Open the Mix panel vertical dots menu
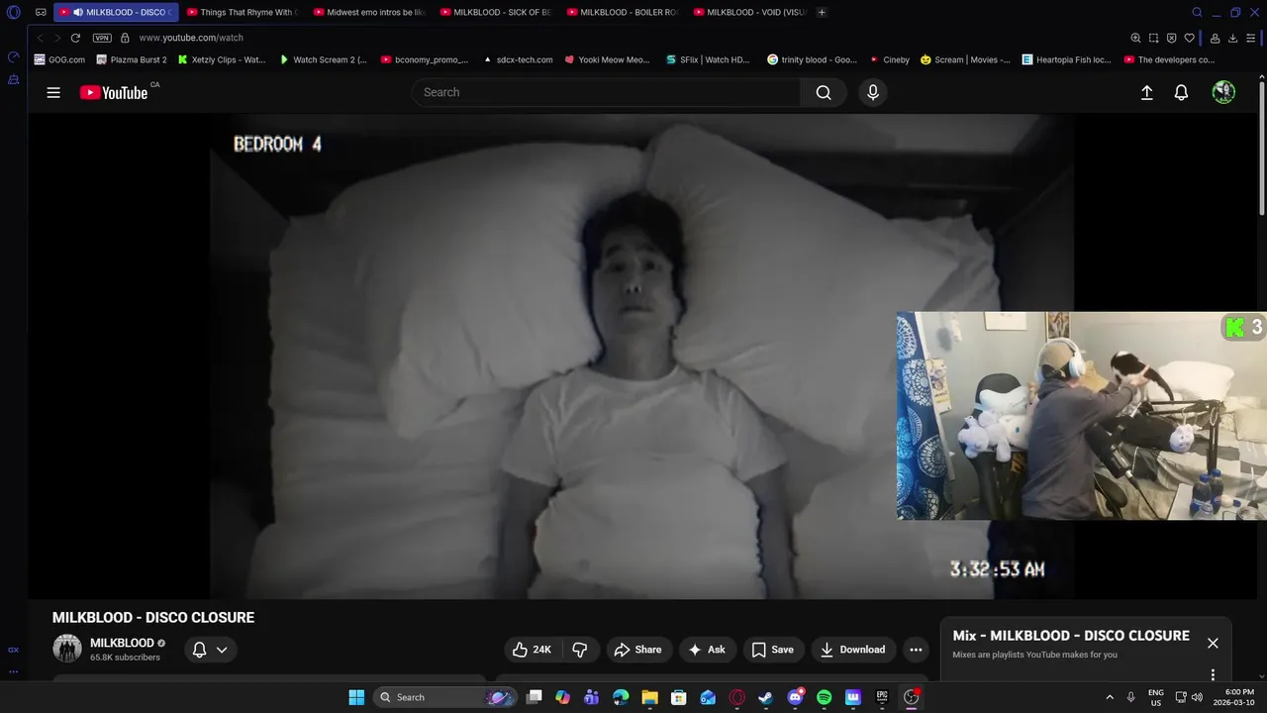 click(1213, 674)
